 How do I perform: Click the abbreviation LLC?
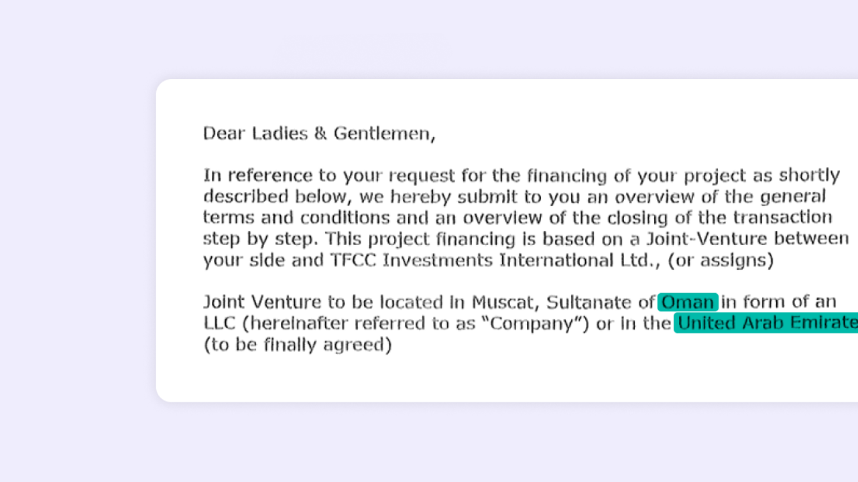pyautogui.click(x=219, y=323)
